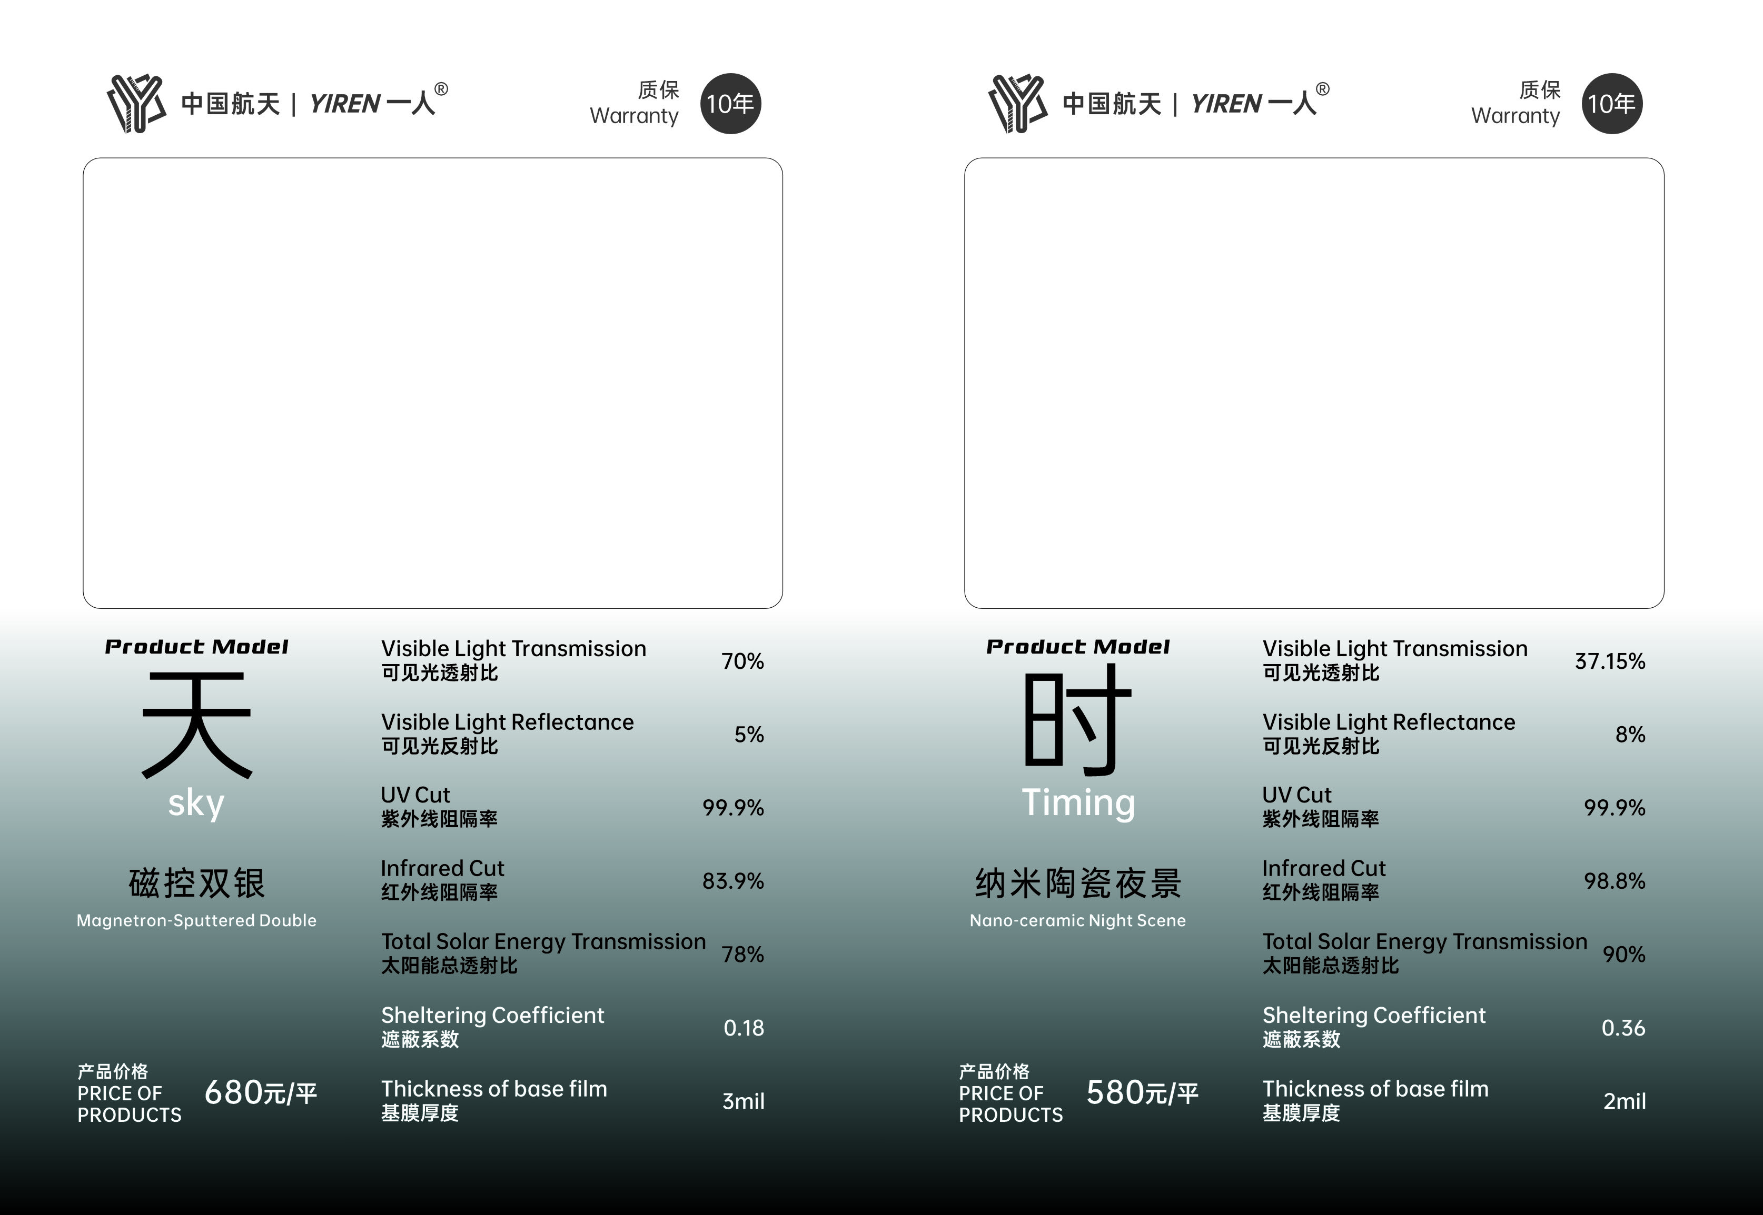Click the 'sky' model name label
Image resolution: width=1763 pixels, height=1215 pixels.
pos(196,804)
